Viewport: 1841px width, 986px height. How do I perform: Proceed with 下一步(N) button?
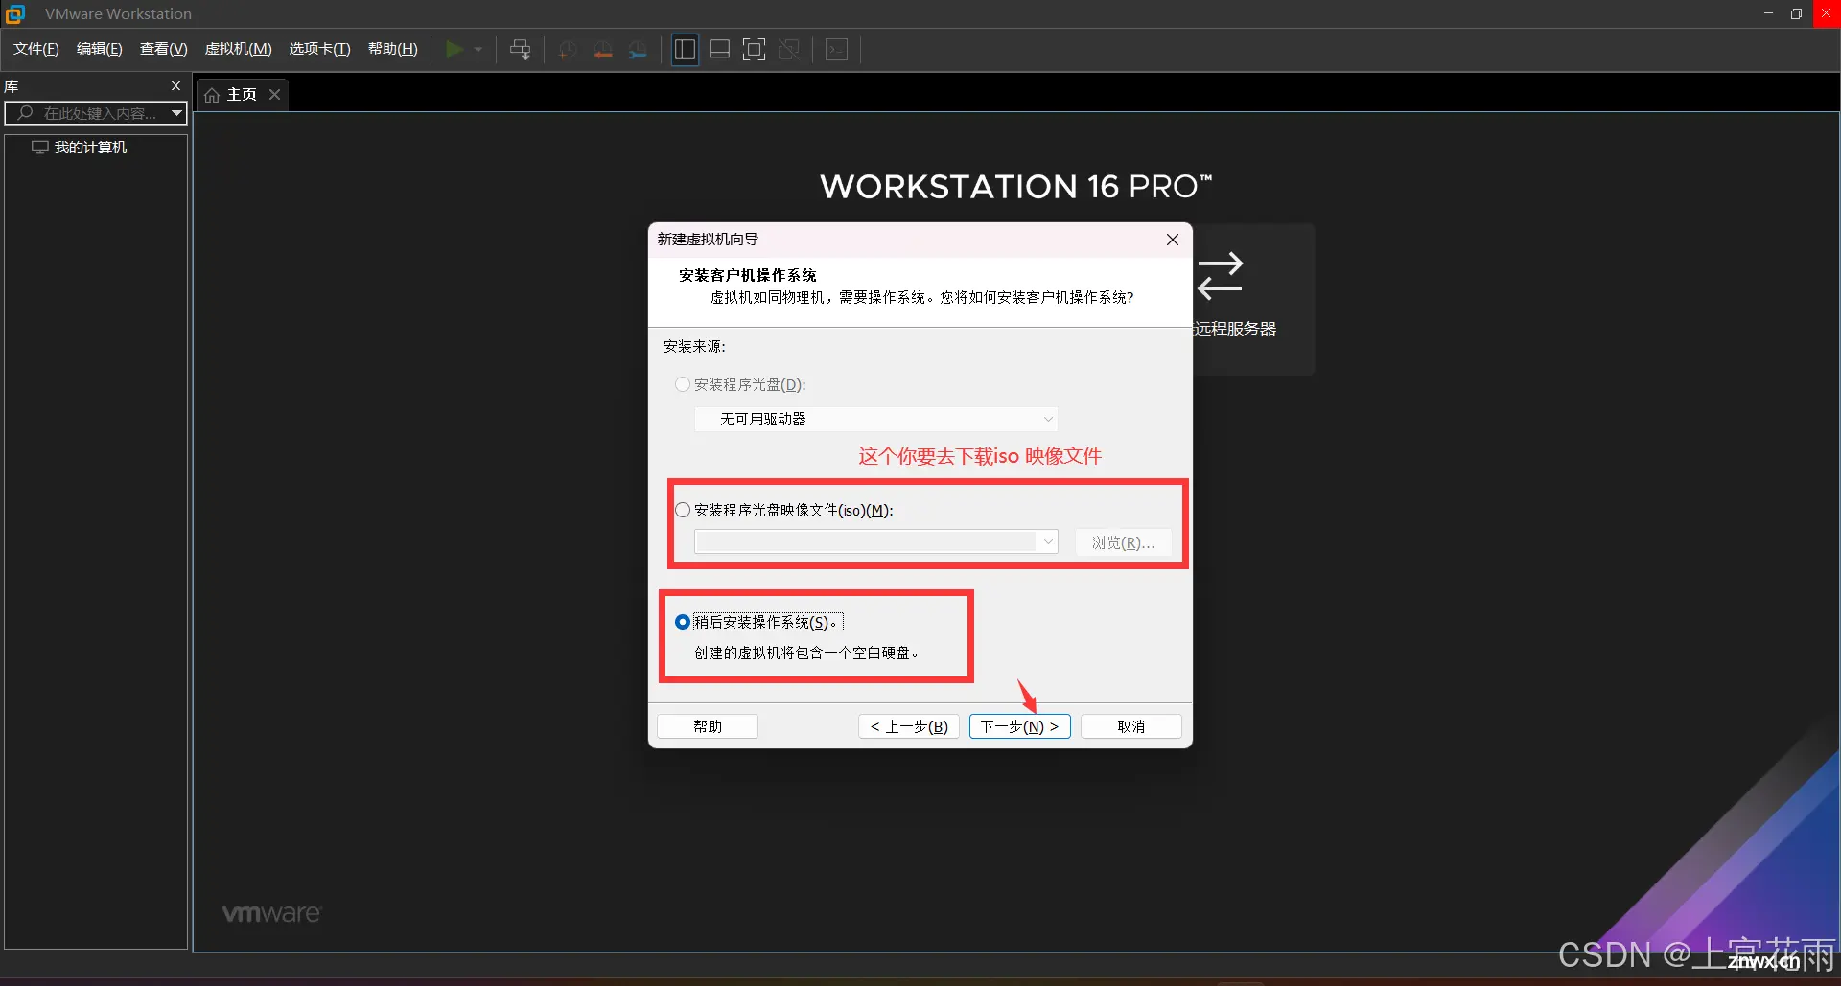click(x=1020, y=726)
